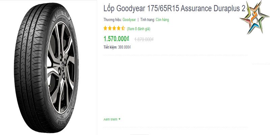Screen dimensions: 270x135
Task: Click the small arrow beside Xem thêm
Action: [119, 119]
